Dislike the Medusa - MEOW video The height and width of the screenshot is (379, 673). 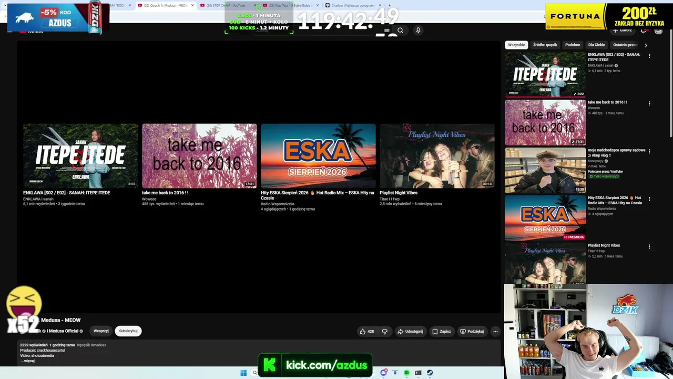[384, 331]
